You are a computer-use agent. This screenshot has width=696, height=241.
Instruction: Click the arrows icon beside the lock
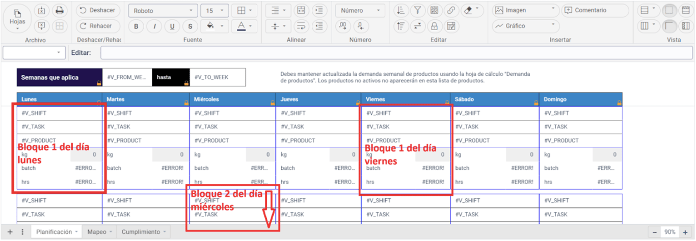(x=417, y=26)
